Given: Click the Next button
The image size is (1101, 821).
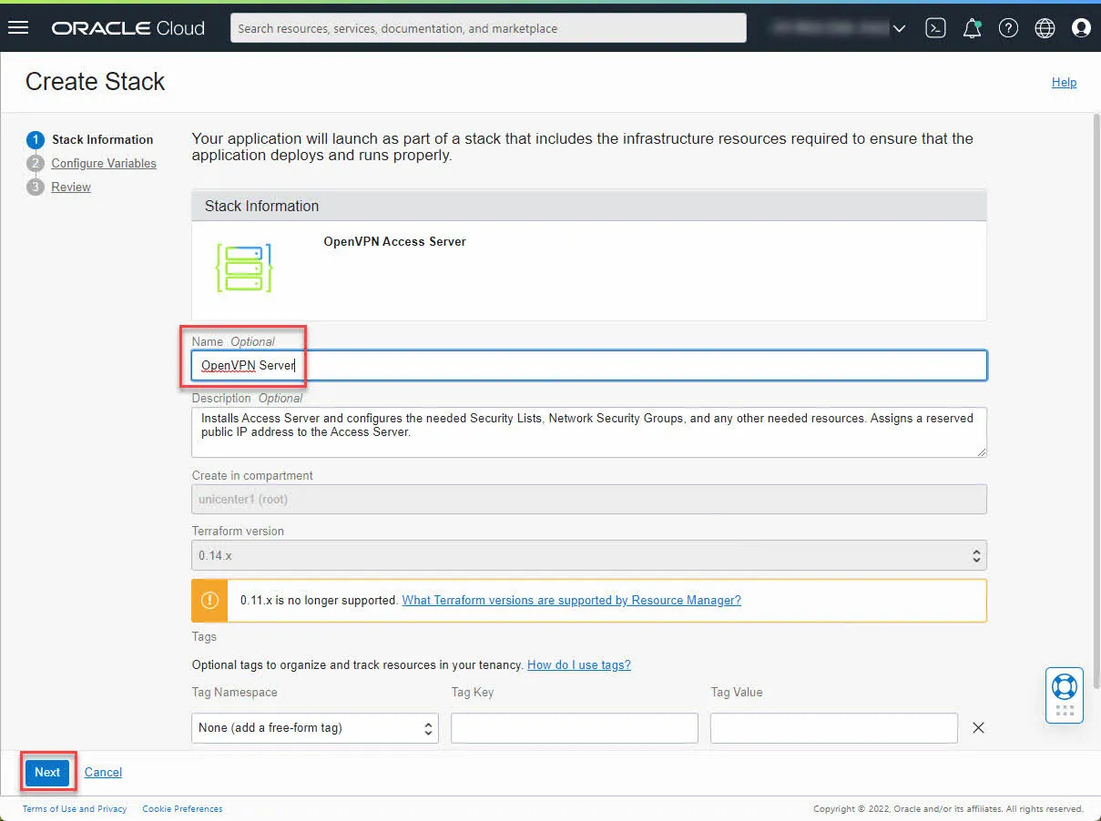Looking at the screenshot, I should pos(47,772).
